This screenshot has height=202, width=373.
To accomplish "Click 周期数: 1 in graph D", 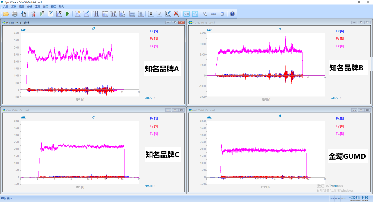I will point(150,98).
